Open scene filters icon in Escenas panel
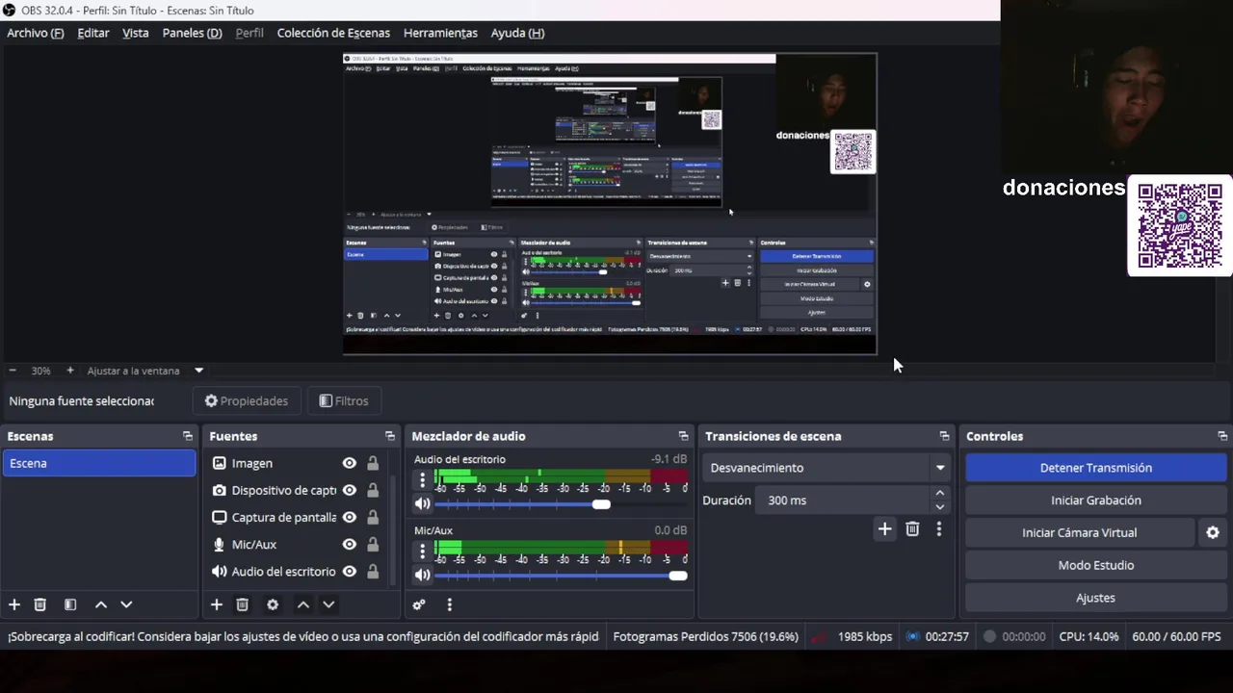 [70, 604]
